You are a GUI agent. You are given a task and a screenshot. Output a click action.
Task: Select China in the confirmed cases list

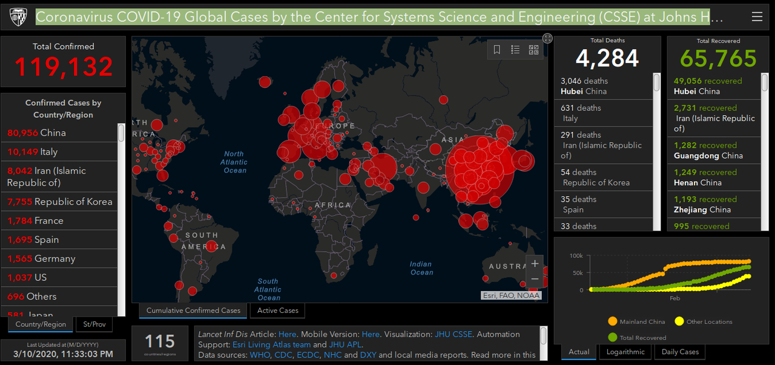tap(59, 133)
